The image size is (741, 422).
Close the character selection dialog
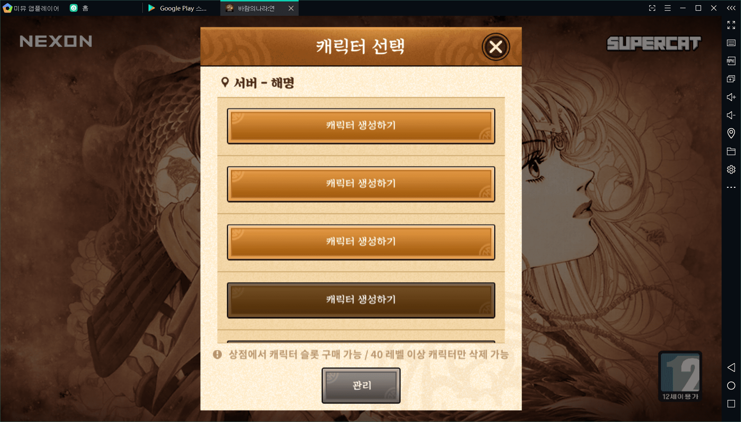point(496,47)
